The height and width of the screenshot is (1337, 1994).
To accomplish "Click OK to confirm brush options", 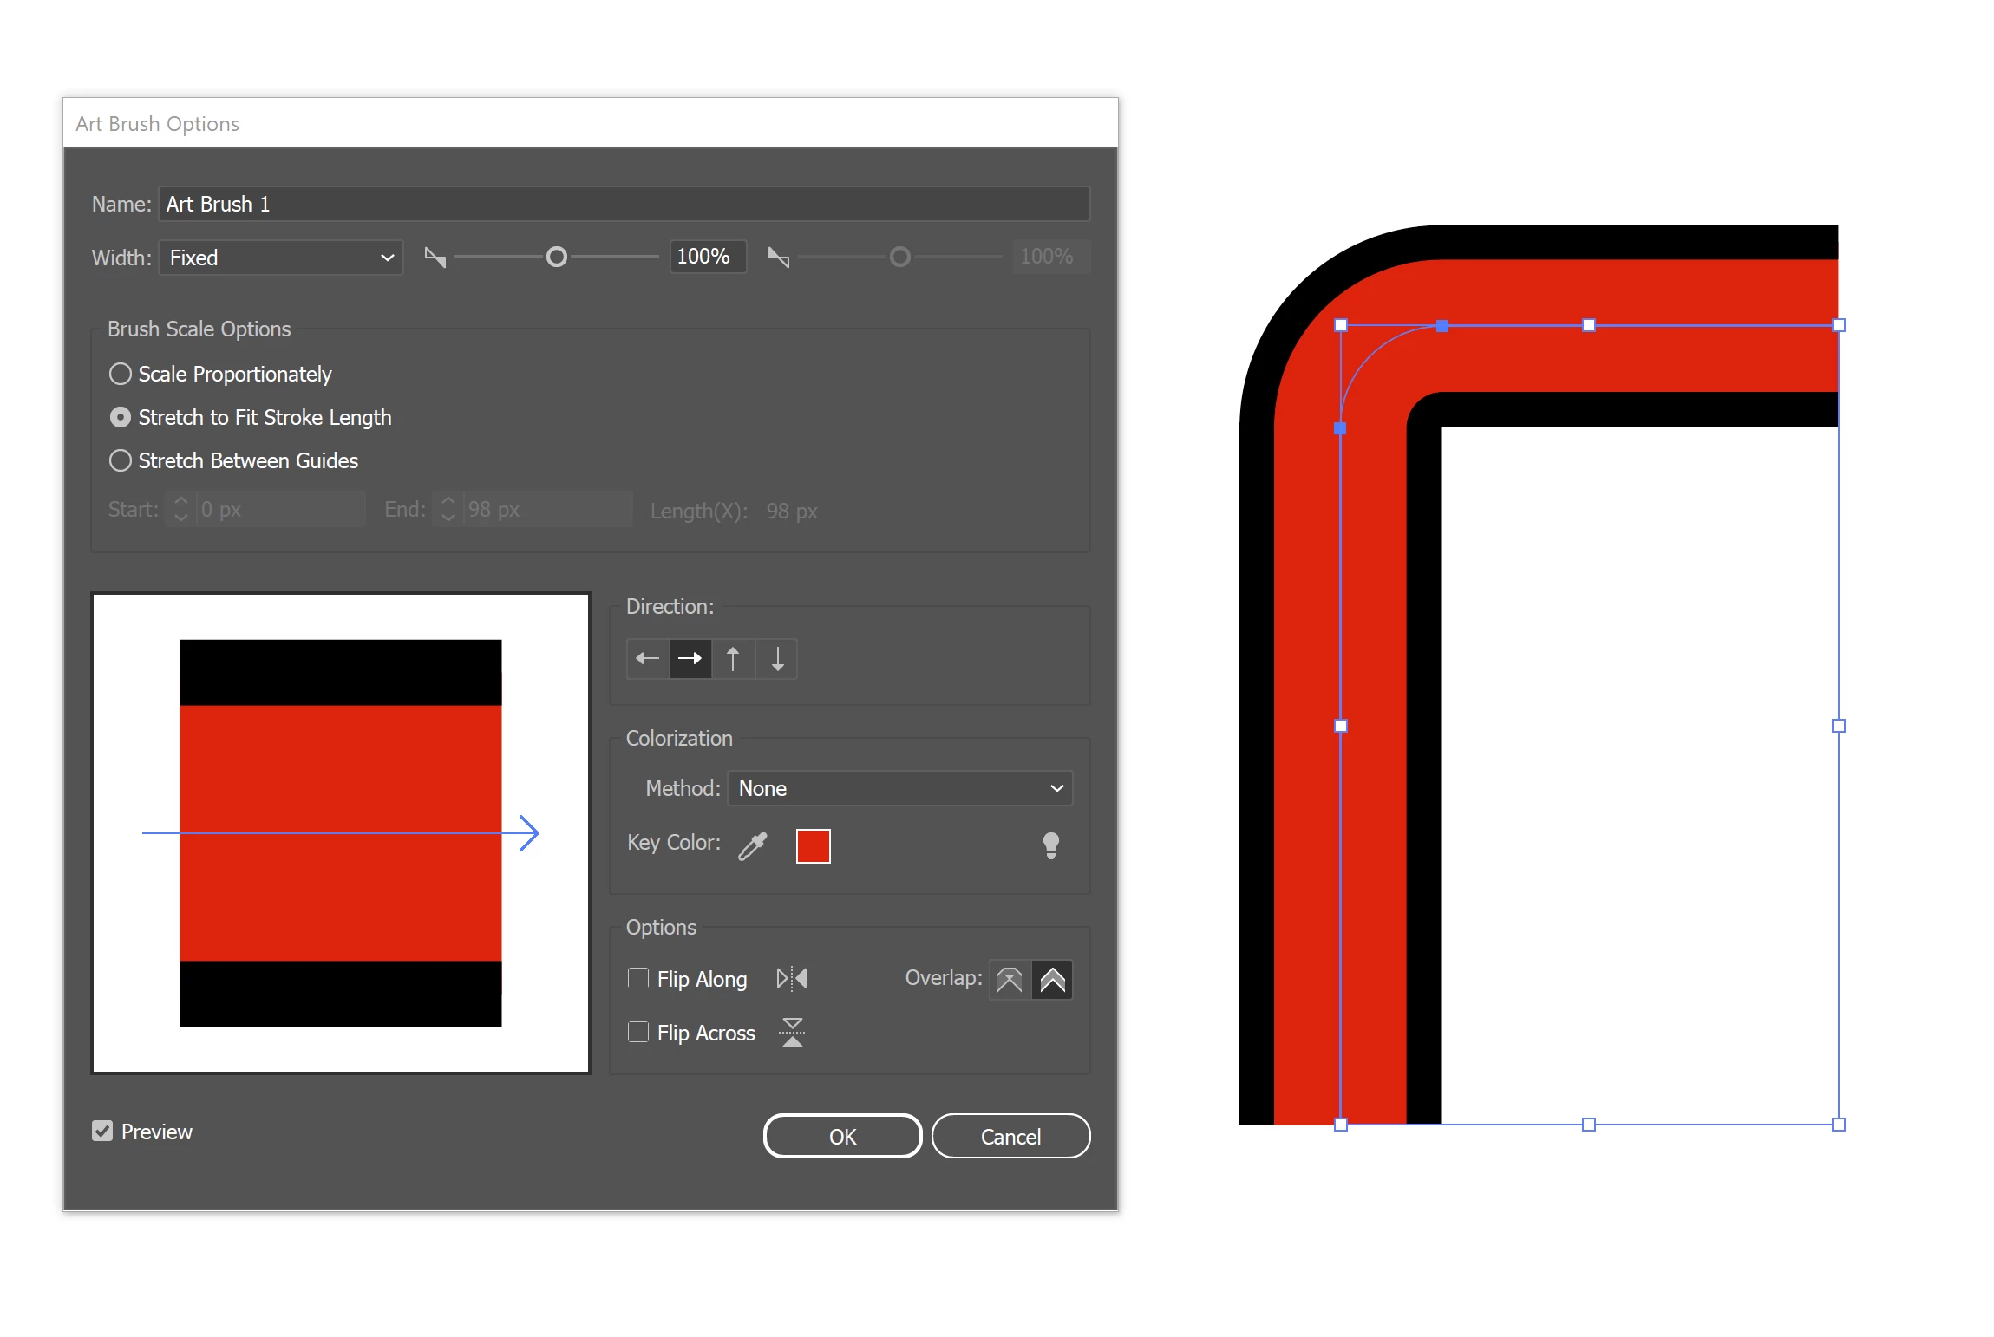I will 841,1136.
